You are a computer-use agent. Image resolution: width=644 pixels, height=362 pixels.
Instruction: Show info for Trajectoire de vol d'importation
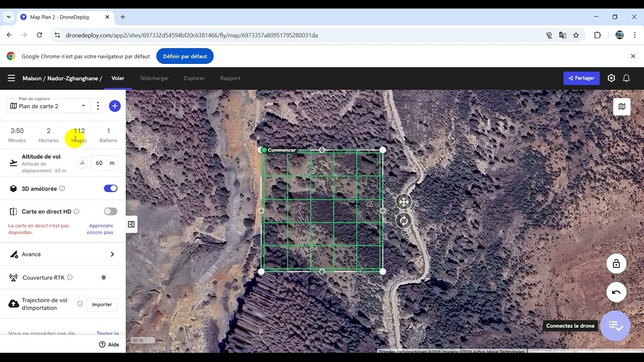(80, 304)
